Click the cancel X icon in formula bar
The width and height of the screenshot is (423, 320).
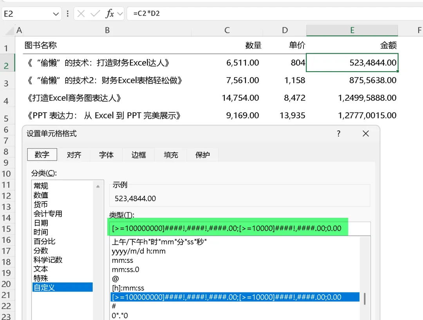[x=81, y=13]
